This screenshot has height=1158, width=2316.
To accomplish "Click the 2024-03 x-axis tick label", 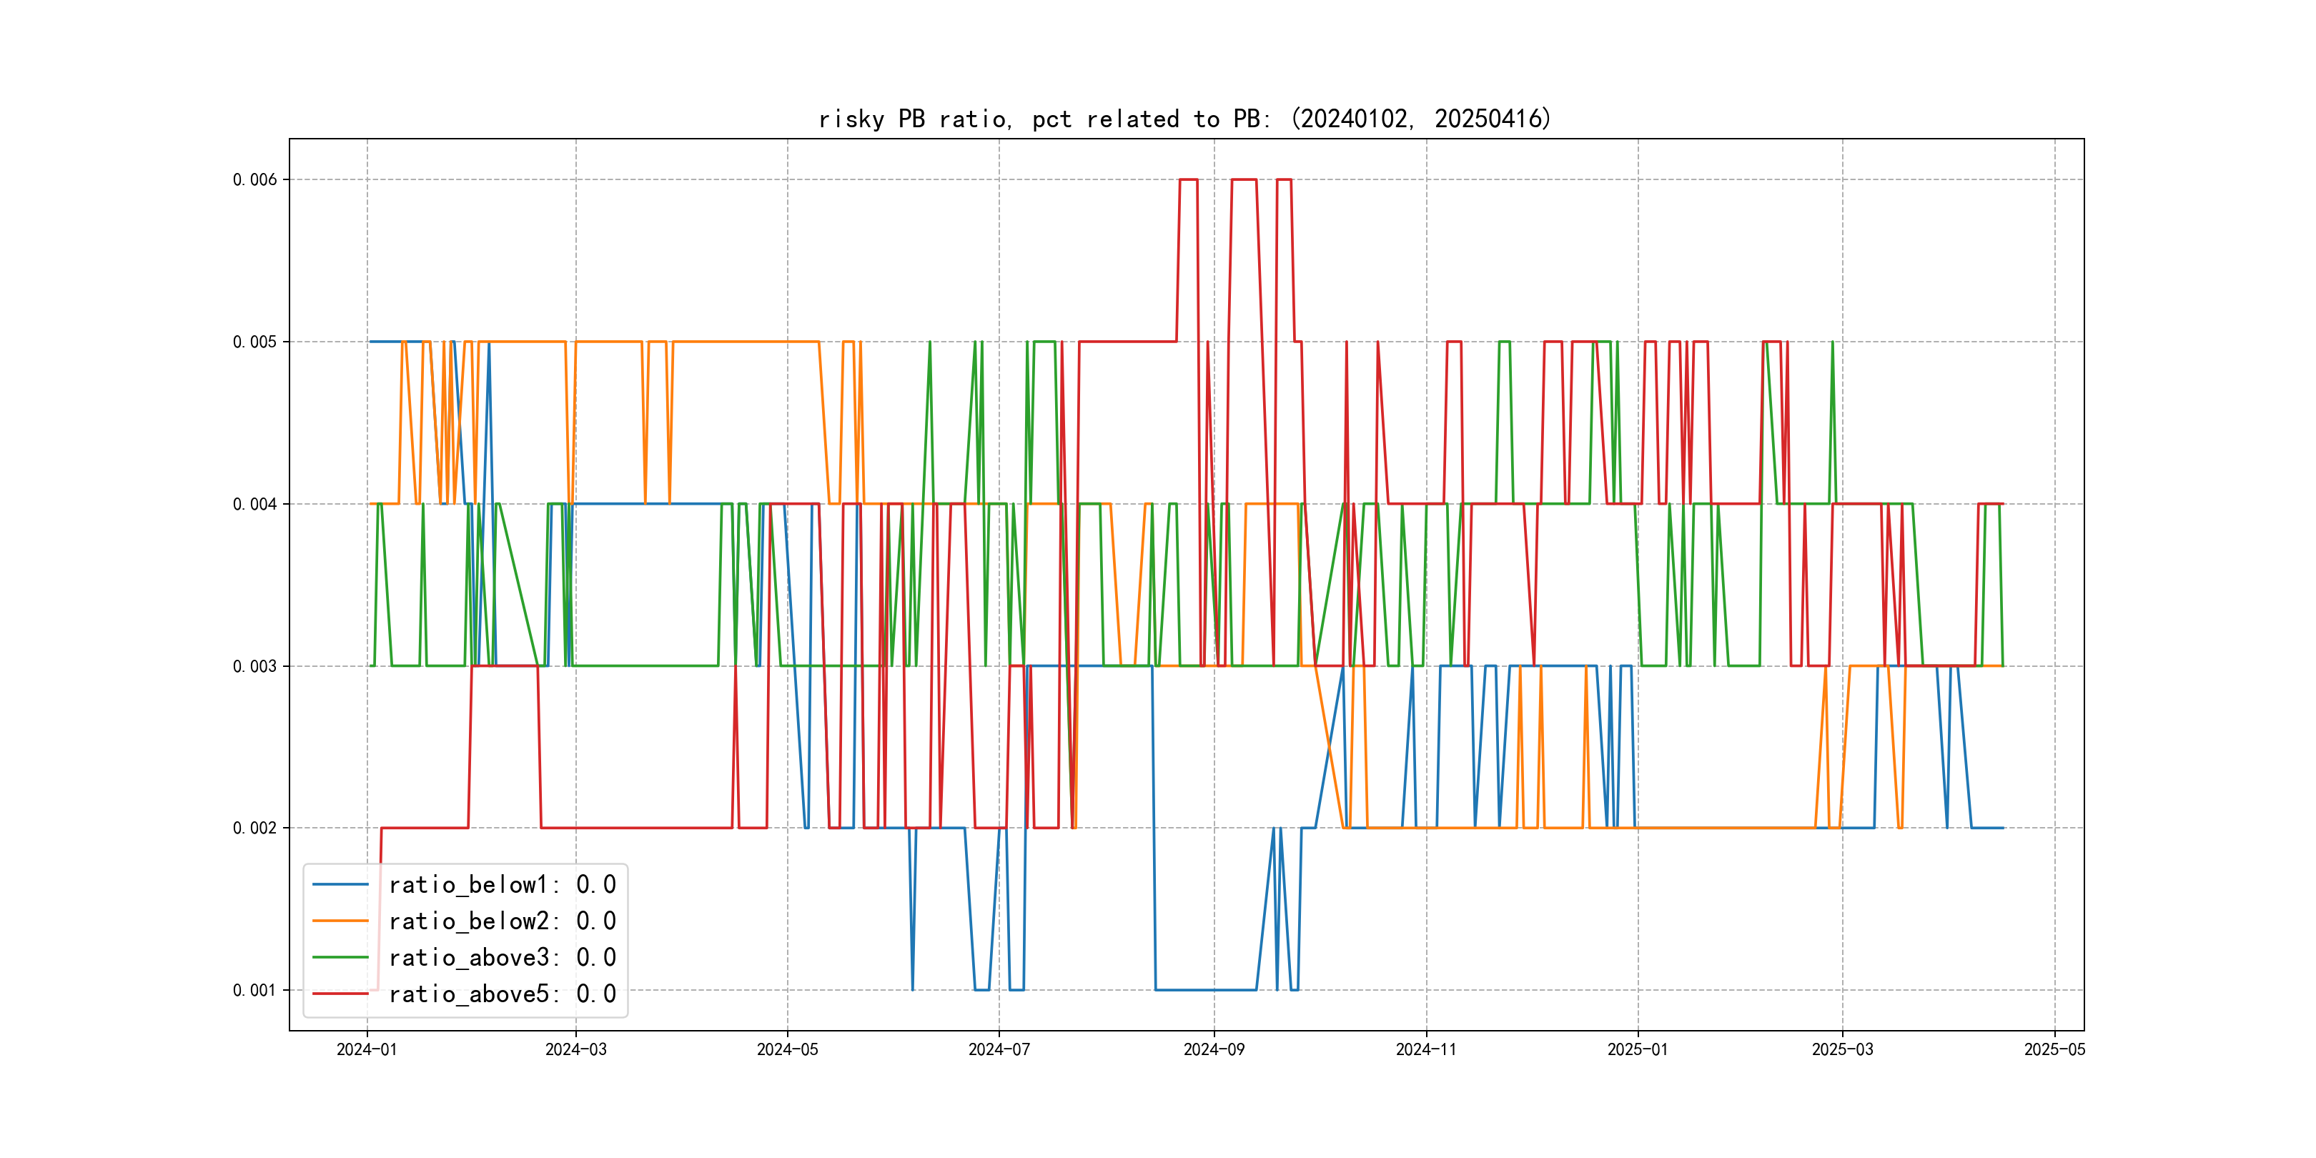I will click(x=576, y=1049).
